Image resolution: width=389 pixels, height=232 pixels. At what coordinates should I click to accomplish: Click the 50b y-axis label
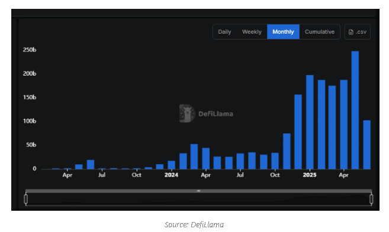[31, 145]
